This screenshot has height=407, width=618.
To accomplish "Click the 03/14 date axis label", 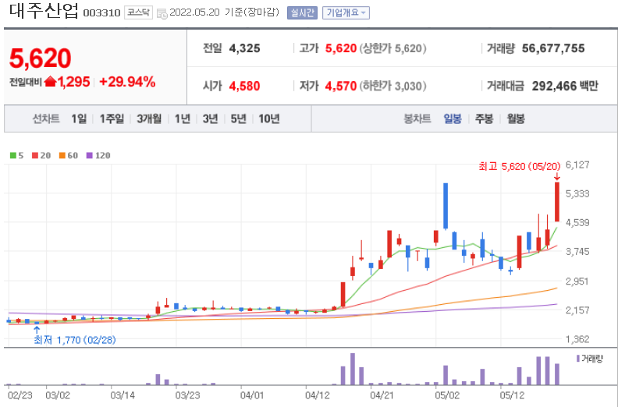I will pos(123,395).
